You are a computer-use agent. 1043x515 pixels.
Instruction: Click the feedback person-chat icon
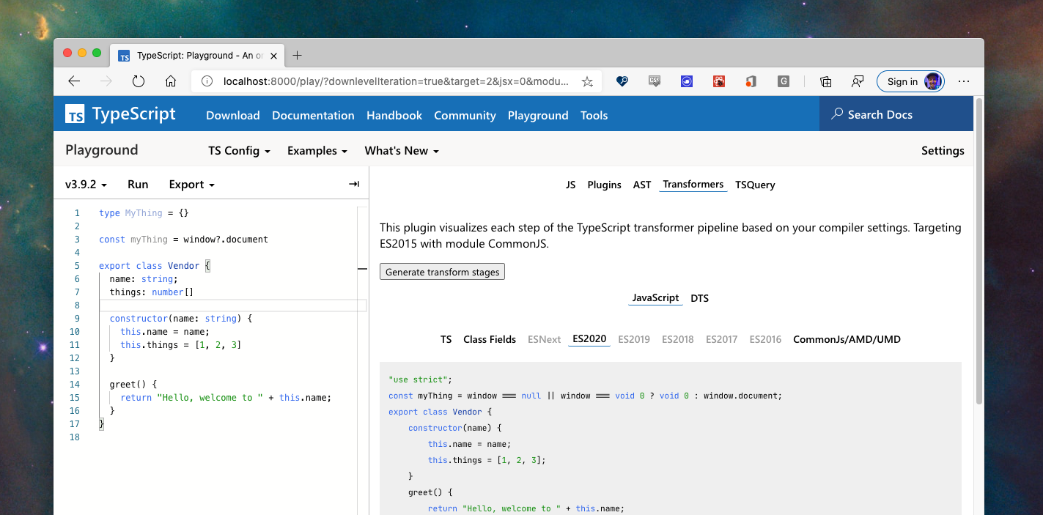858,81
